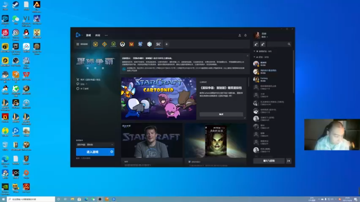This screenshot has width=360, height=202.
Task: Open the Hearthstone game tab
Action: click(x=104, y=44)
